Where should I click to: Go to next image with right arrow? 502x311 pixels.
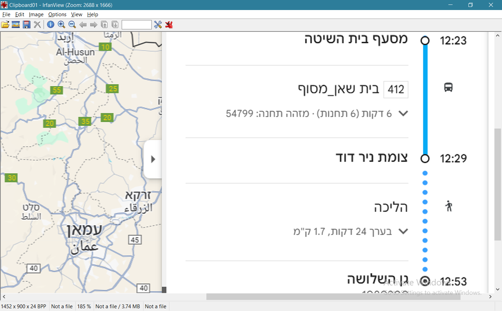coord(94,25)
